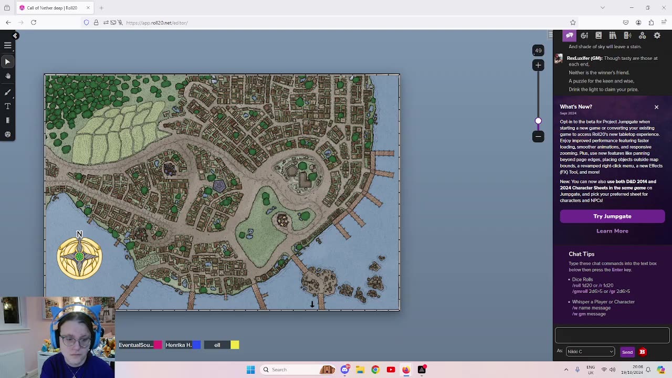This screenshot has height=378, width=672.
Task: Open the browser account icon
Action: 638,23
